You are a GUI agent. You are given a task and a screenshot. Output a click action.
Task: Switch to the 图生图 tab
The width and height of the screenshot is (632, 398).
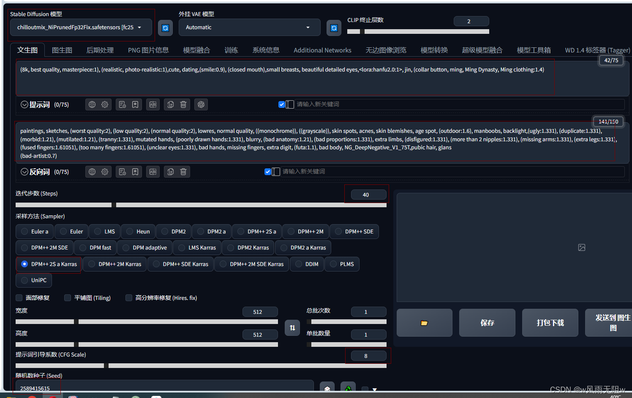pyautogui.click(x=62, y=50)
